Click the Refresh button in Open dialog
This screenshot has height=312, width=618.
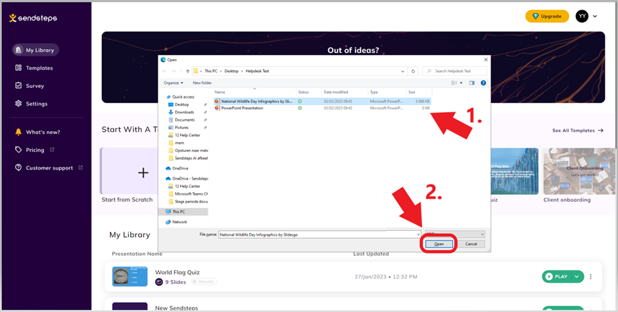(x=413, y=71)
